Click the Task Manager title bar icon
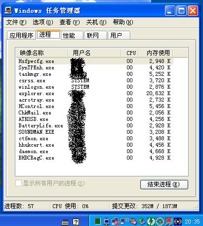This screenshot has height=226, width=203. point(8,10)
